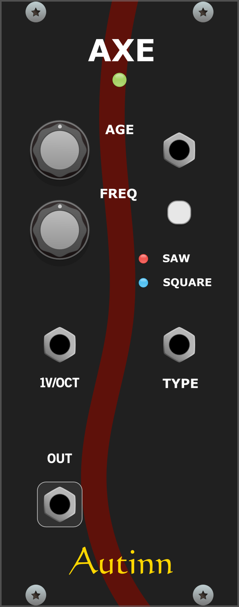The image size is (239, 607).
Task: Click the TYPE input jack
Action: [x=179, y=345]
